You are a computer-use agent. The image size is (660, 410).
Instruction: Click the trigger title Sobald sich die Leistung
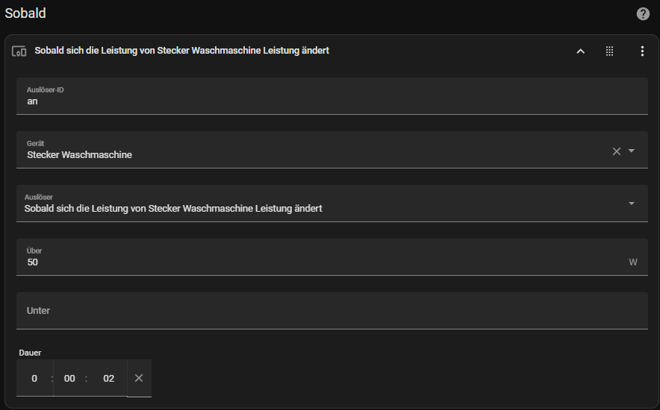coord(182,51)
